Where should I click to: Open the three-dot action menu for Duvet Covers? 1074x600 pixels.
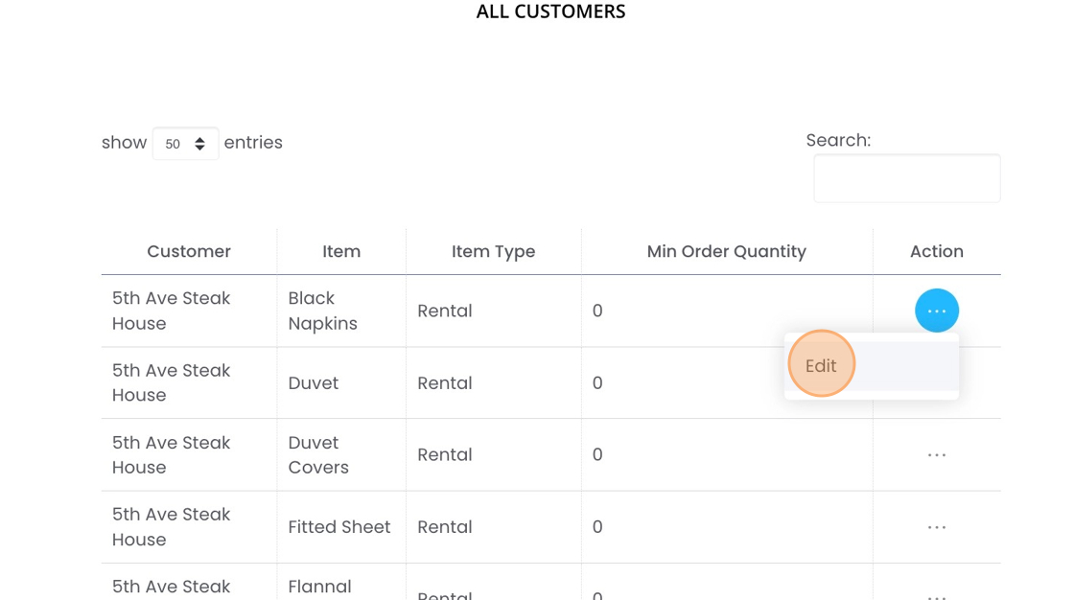click(937, 455)
